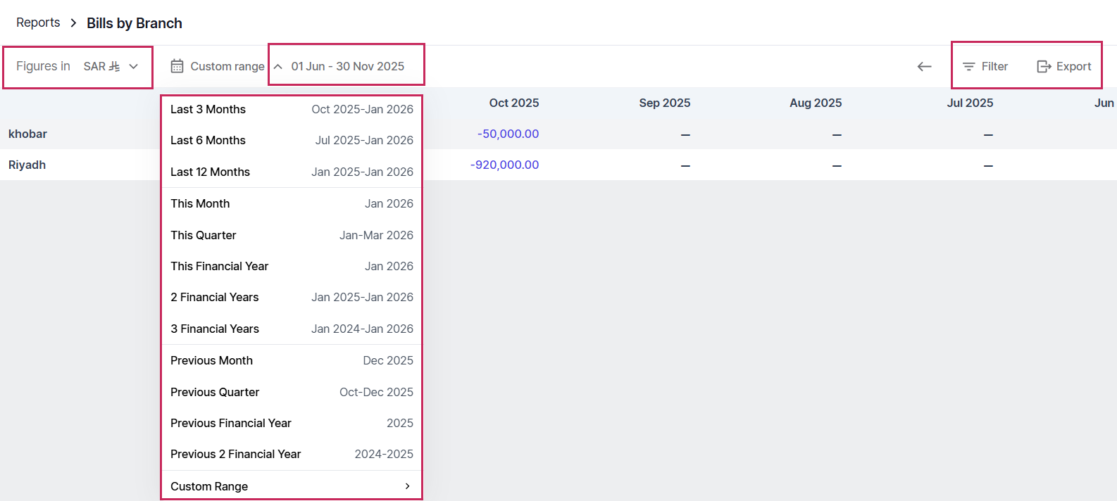This screenshot has height=501, width=1117.
Task: Expand the Custom Range submenu arrow
Action: coord(407,486)
